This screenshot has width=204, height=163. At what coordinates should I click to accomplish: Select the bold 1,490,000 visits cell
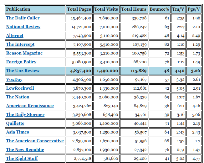(x=106, y=71)
